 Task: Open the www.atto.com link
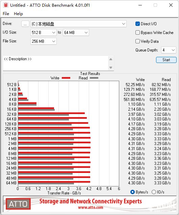(91, 208)
